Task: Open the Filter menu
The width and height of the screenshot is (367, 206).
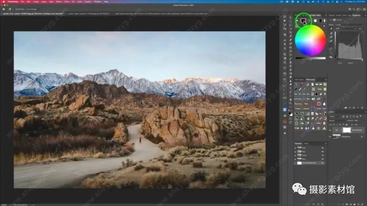Action: pos(67,1)
